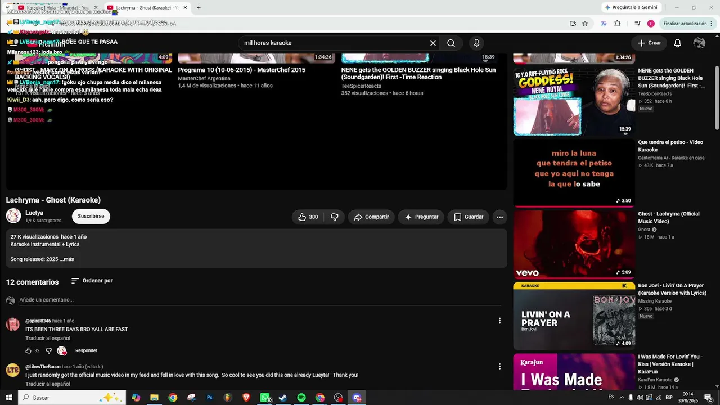Expand the description with '...más'
The width and height of the screenshot is (720, 405).
67,259
